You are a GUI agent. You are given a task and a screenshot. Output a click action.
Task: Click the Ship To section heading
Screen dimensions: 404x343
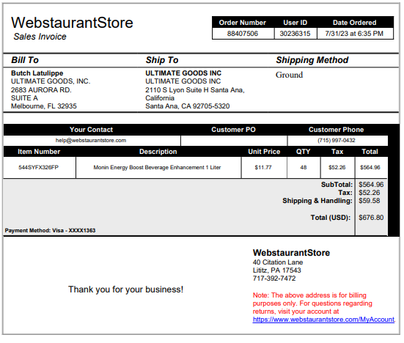[162, 60]
